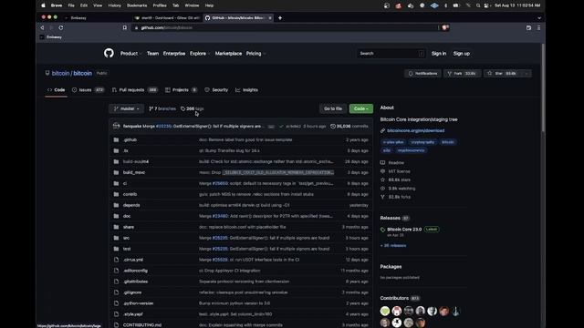Click the browser back arrow
584x328 pixels.
[42, 28]
